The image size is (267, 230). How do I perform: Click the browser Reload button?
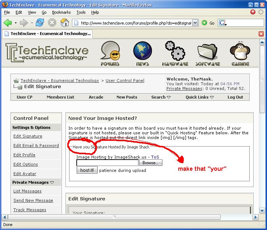[40, 23]
